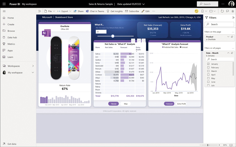This screenshot has width=236, height=147.
Task: Click the Power BI title link
Action: point(14,4)
